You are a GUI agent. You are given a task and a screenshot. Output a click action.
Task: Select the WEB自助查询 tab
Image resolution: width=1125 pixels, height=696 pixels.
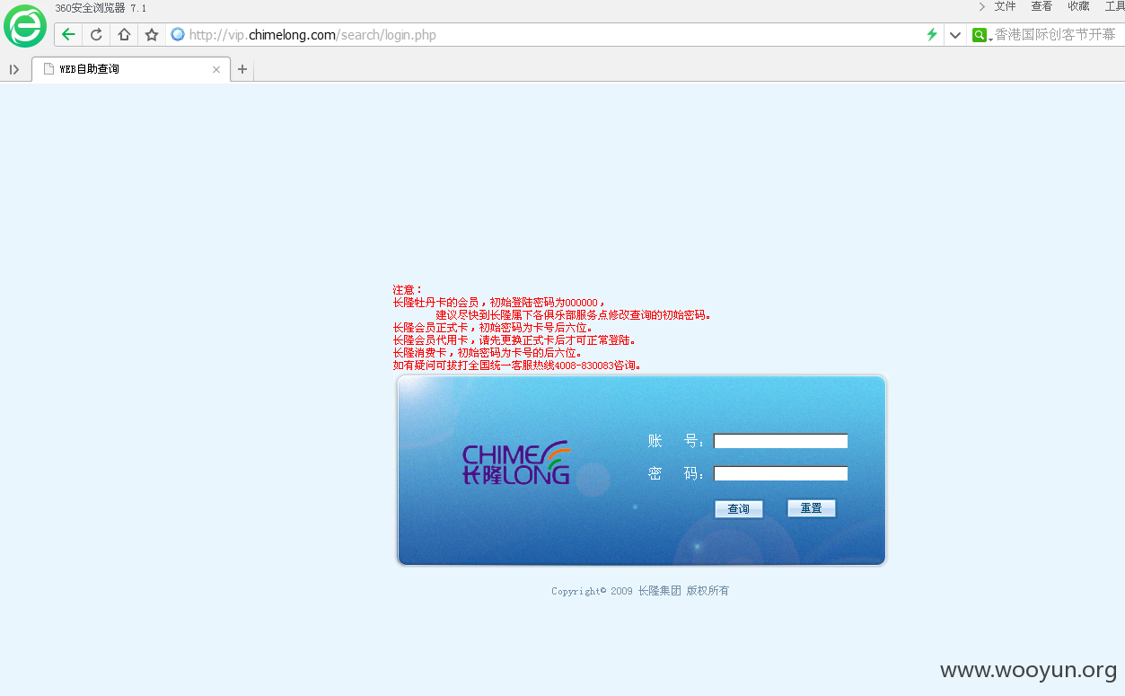(131, 69)
